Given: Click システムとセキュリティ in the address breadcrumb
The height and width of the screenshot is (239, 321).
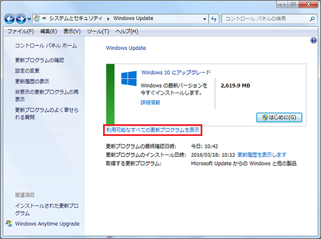Looking at the screenshot, I should point(76,18).
